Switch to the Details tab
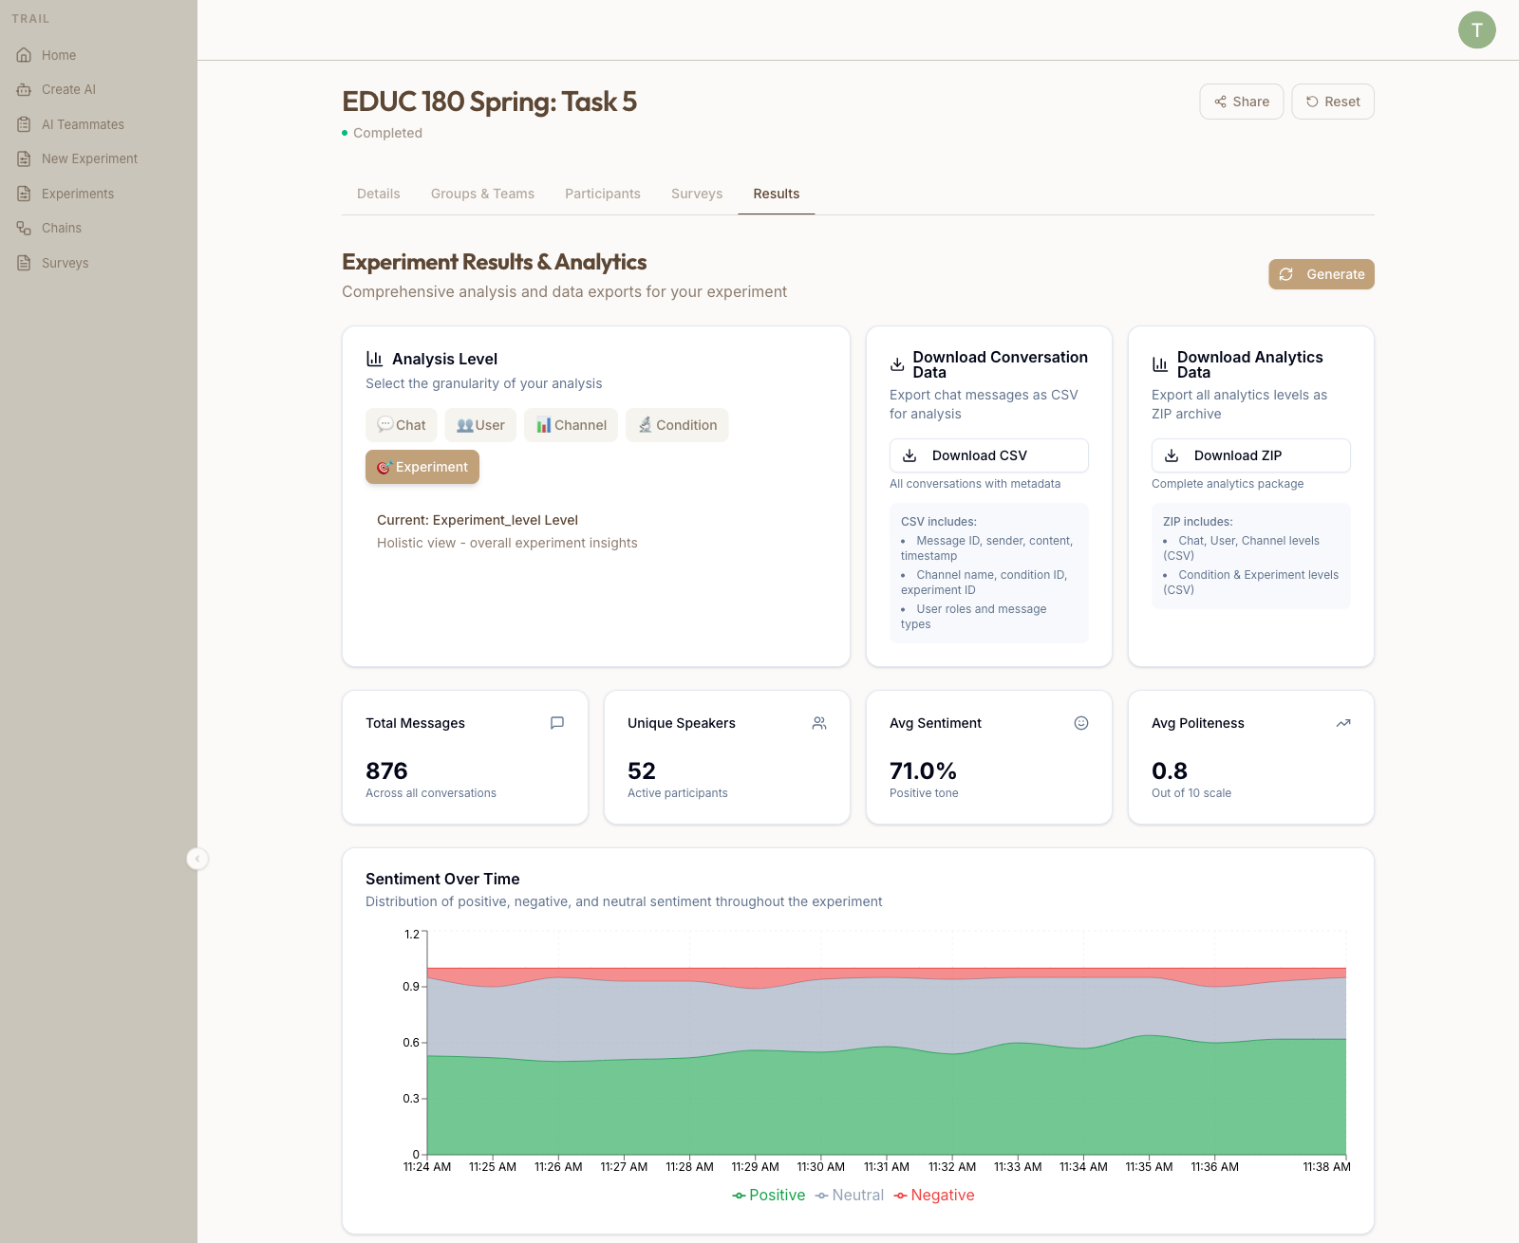 point(379,194)
